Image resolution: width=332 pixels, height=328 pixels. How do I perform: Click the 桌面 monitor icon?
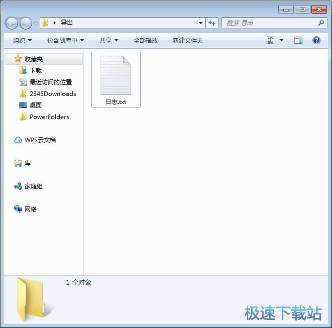point(23,105)
